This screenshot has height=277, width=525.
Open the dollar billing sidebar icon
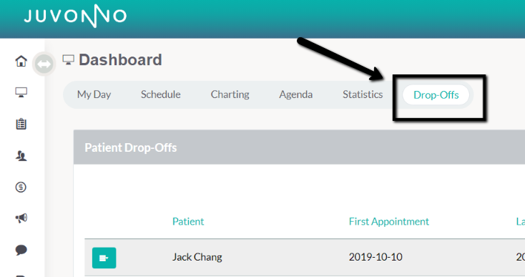point(21,187)
